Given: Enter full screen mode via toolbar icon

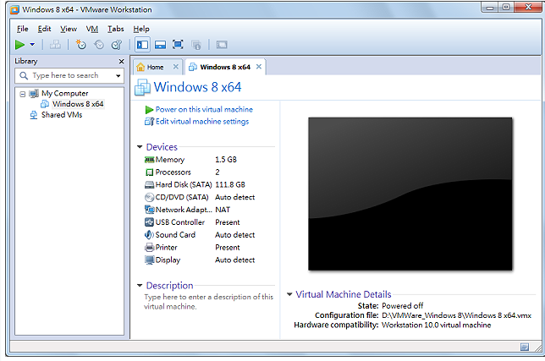Looking at the screenshot, I should pyautogui.click(x=178, y=45).
